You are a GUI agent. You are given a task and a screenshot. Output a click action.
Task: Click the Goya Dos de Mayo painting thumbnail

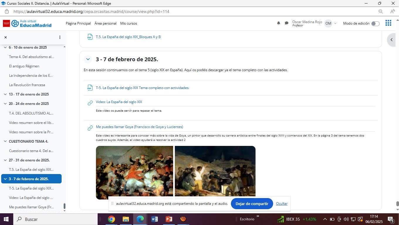click(x=134, y=173)
